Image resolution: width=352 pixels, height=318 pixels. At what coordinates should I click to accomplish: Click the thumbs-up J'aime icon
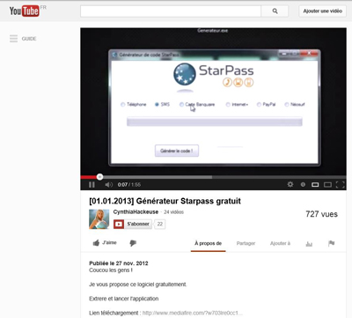[x=96, y=243]
